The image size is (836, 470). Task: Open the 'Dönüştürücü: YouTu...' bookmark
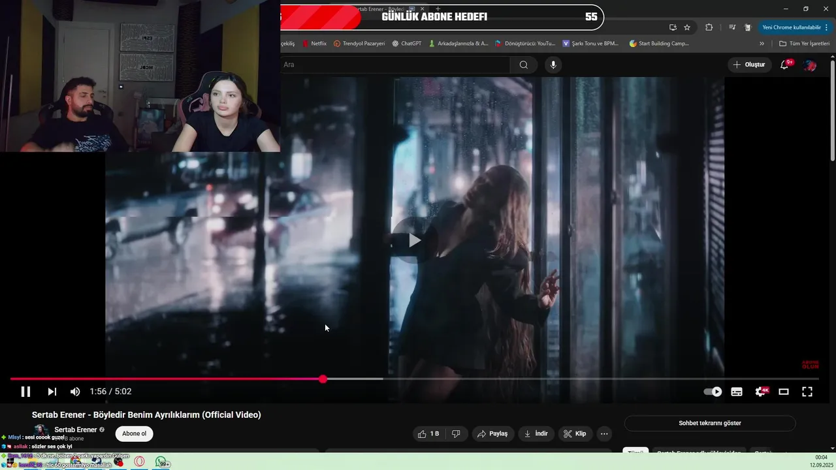pos(525,44)
